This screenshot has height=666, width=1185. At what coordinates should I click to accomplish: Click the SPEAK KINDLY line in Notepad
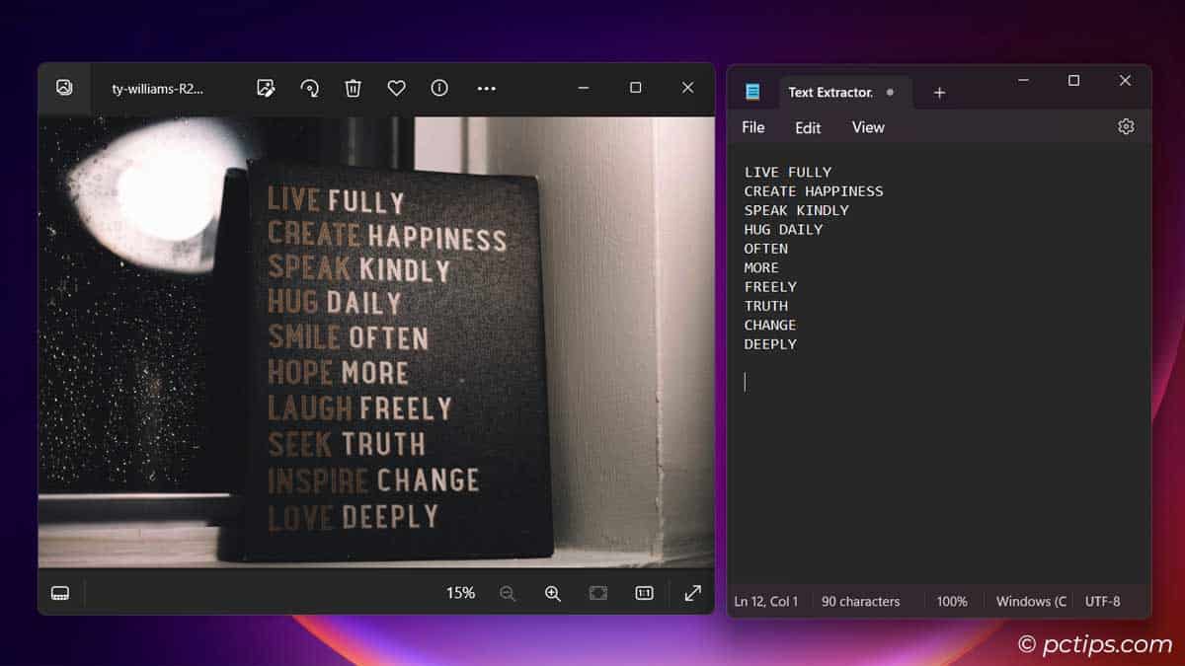click(x=796, y=210)
